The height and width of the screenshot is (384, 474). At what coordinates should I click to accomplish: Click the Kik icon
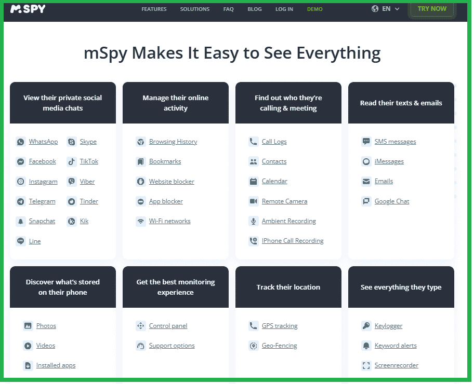72,221
